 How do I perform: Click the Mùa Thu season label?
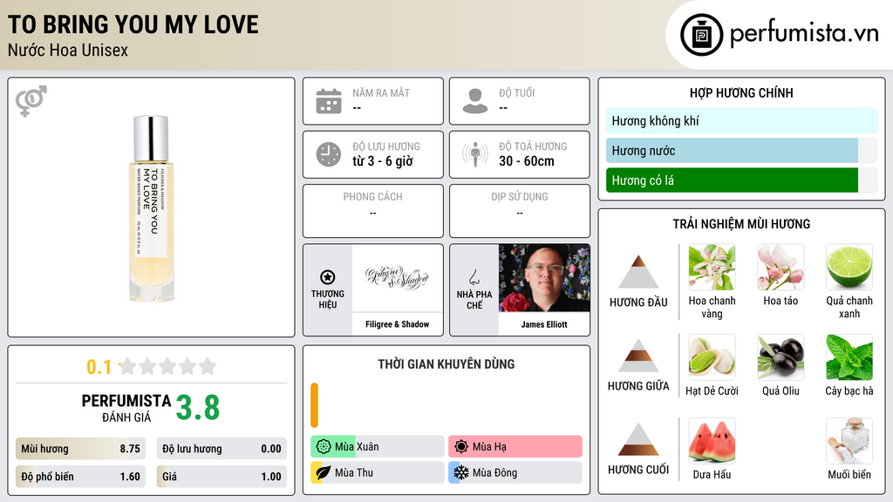(354, 472)
